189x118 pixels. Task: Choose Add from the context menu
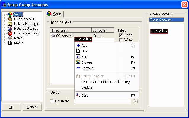107,45
